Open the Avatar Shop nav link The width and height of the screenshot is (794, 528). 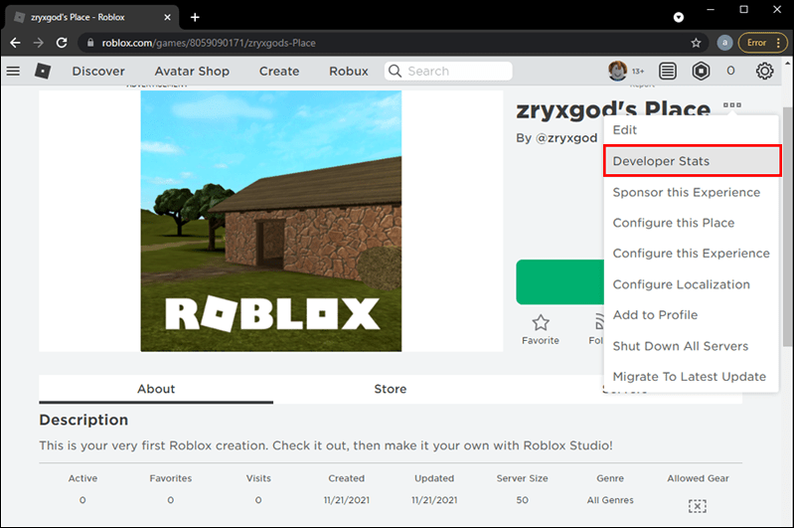tap(192, 71)
